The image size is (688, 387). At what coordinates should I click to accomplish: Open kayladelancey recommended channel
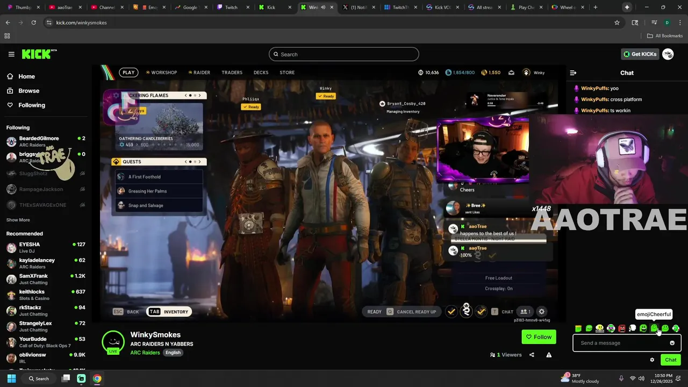click(x=46, y=263)
